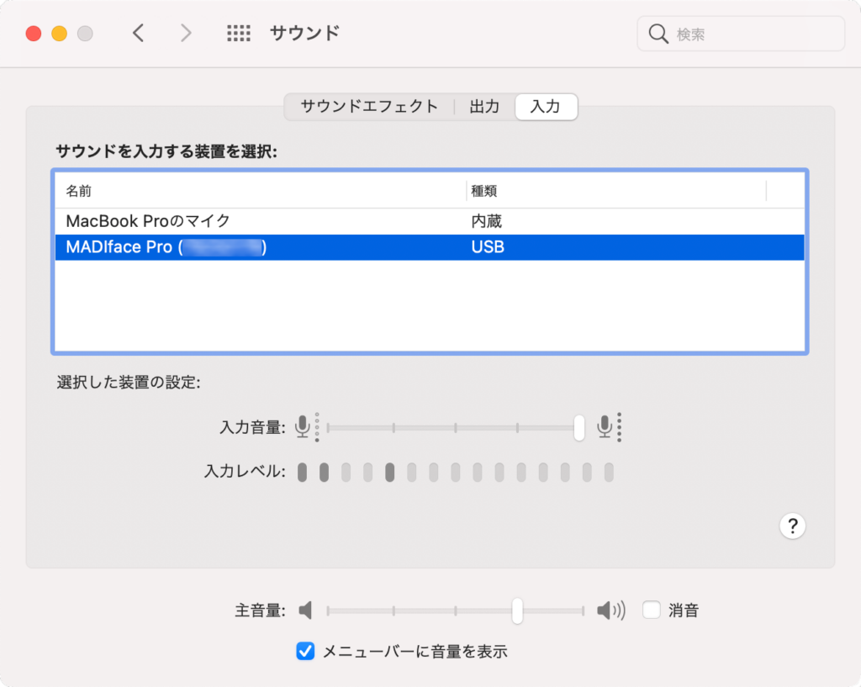861x687 pixels.
Task: Enable the 消音 mute checkbox
Action: click(x=651, y=610)
